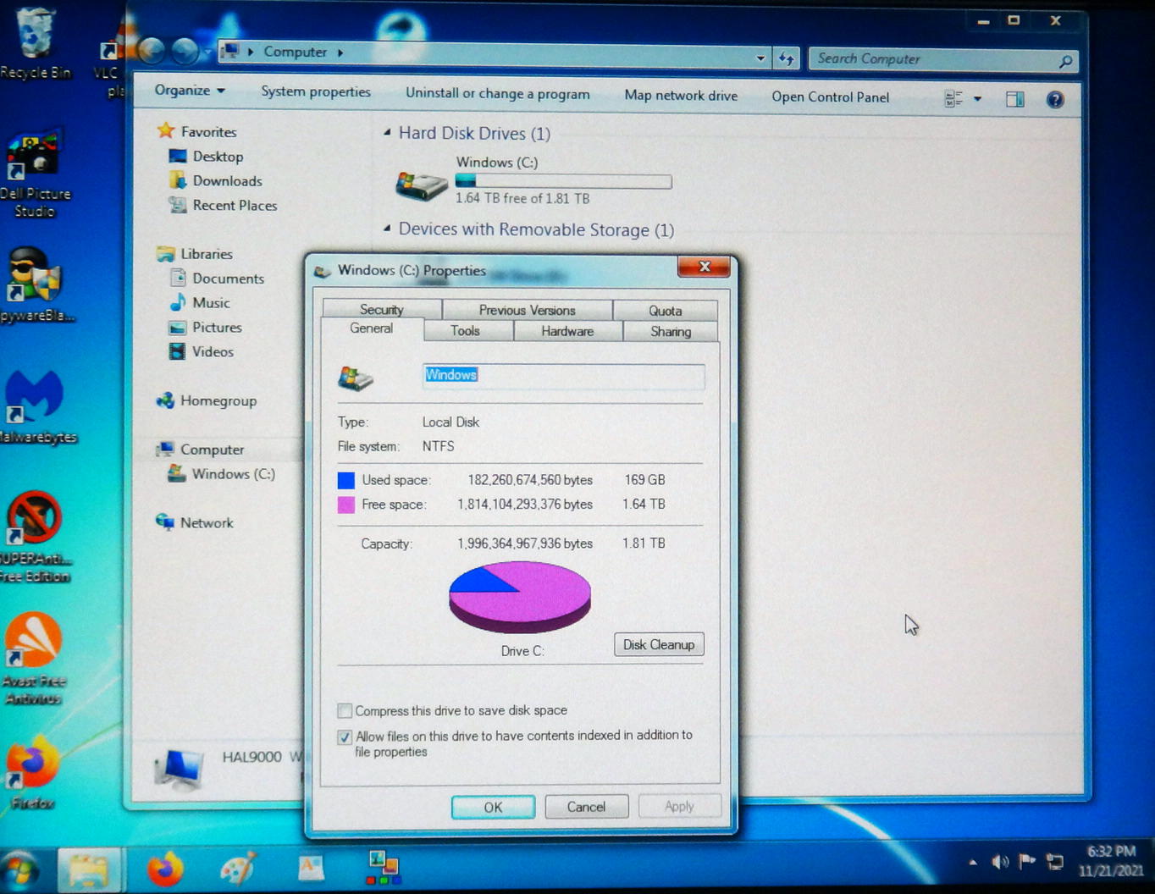Click OK in Properties dialog
Image resolution: width=1155 pixels, height=894 pixels.
point(493,808)
